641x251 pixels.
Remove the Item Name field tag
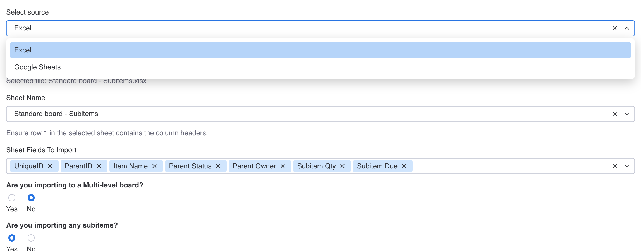click(x=154, y=166)
